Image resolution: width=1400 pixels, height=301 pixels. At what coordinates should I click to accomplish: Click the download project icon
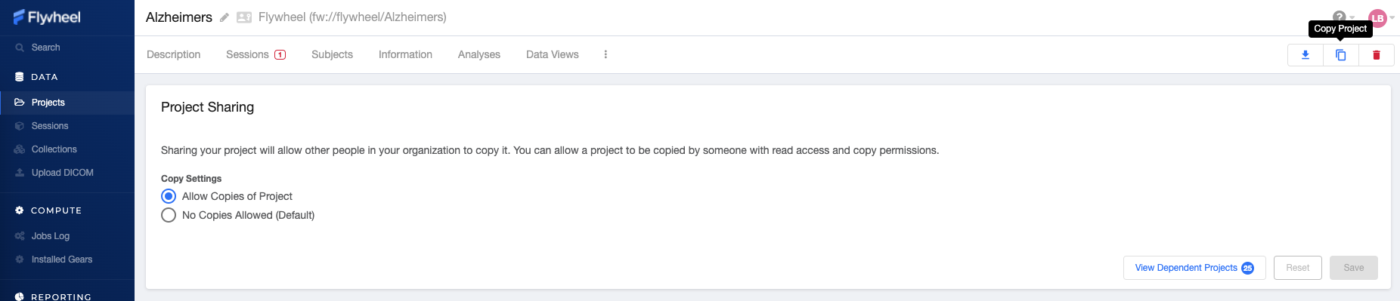[1306, 55]
